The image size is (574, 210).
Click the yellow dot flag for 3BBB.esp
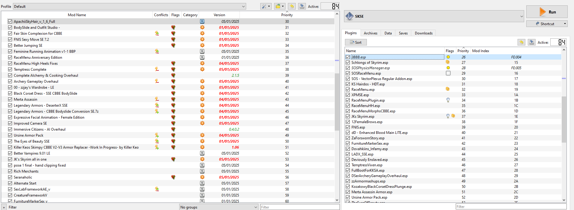[x=448, y=57]
